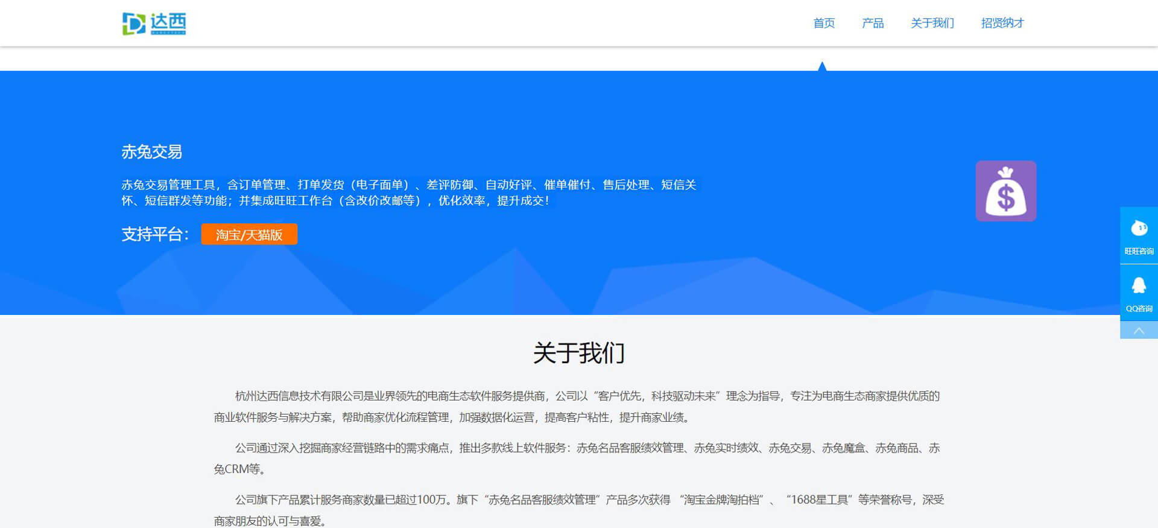Select 关于我们 in the top navigation

tap(932, 23)
